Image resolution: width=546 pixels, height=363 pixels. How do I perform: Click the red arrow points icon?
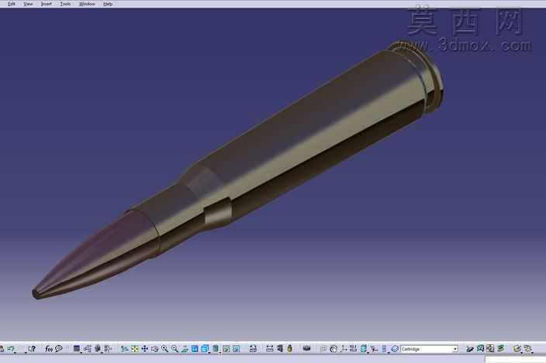pyautogui.click(x=375, y=348)
